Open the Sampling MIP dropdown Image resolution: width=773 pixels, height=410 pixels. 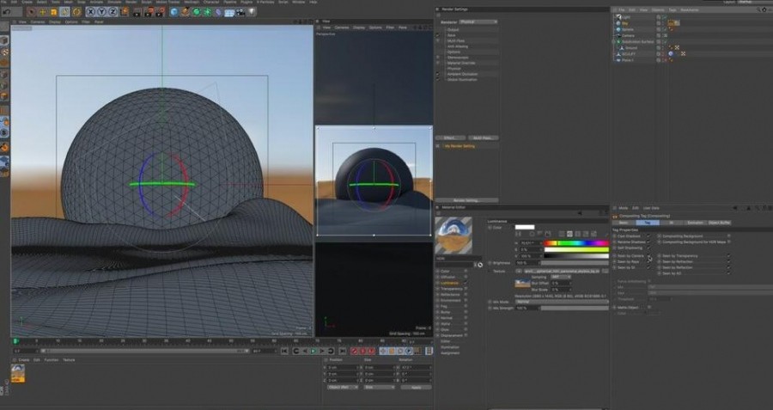[561, 277]
